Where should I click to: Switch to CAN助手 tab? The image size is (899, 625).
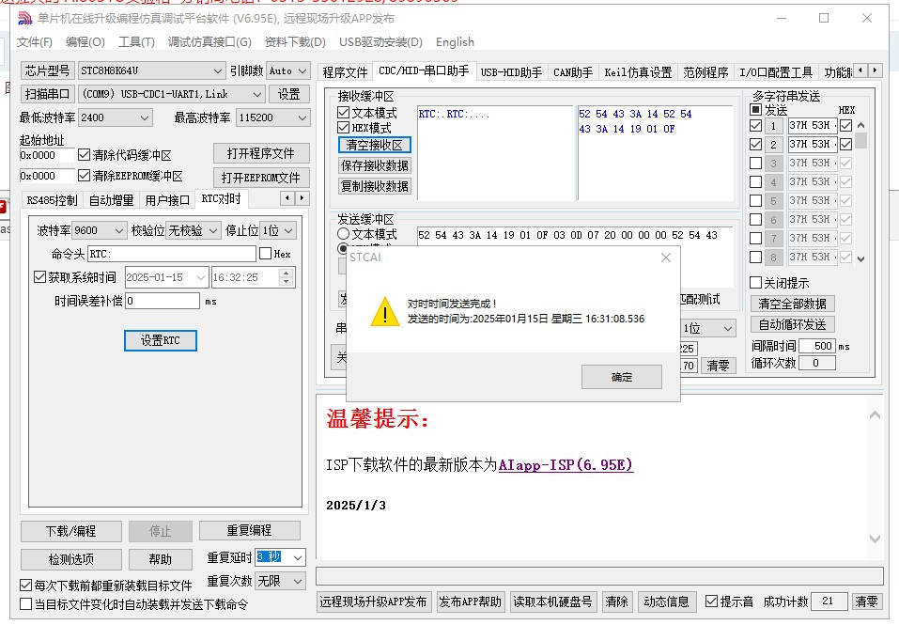pyautogui.click(x=573, y=72)
